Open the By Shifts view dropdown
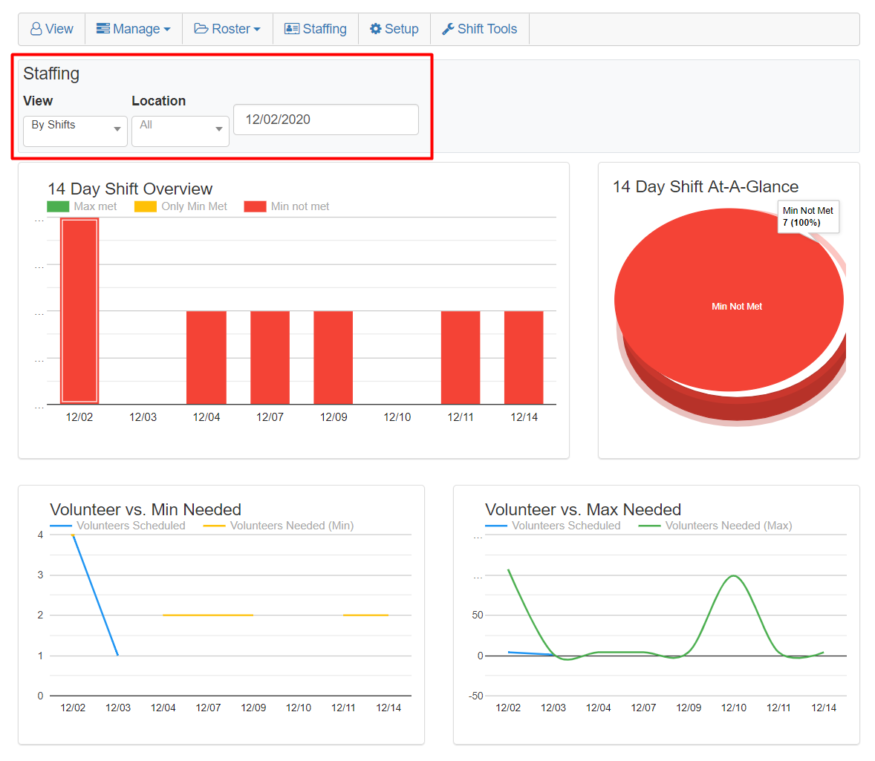 (75, 131)
